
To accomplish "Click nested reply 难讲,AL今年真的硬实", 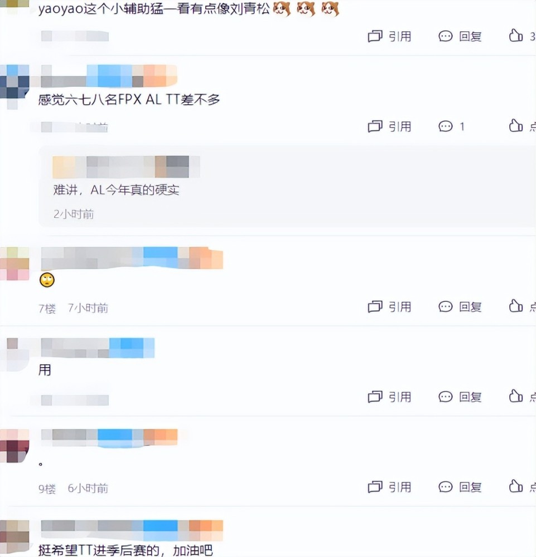I will click(117, 190).
